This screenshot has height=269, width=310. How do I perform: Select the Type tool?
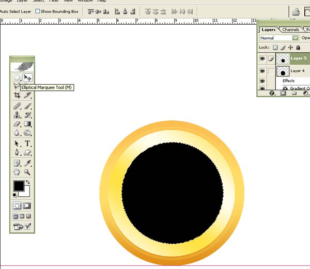coord(27,144)
